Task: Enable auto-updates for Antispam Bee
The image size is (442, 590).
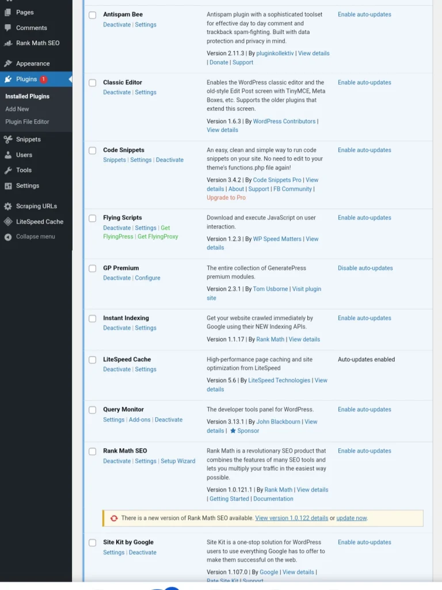Action: click(x=364, y=14)
